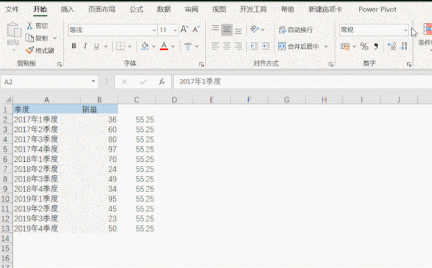Toggle underline formatting

click(97, 46)
